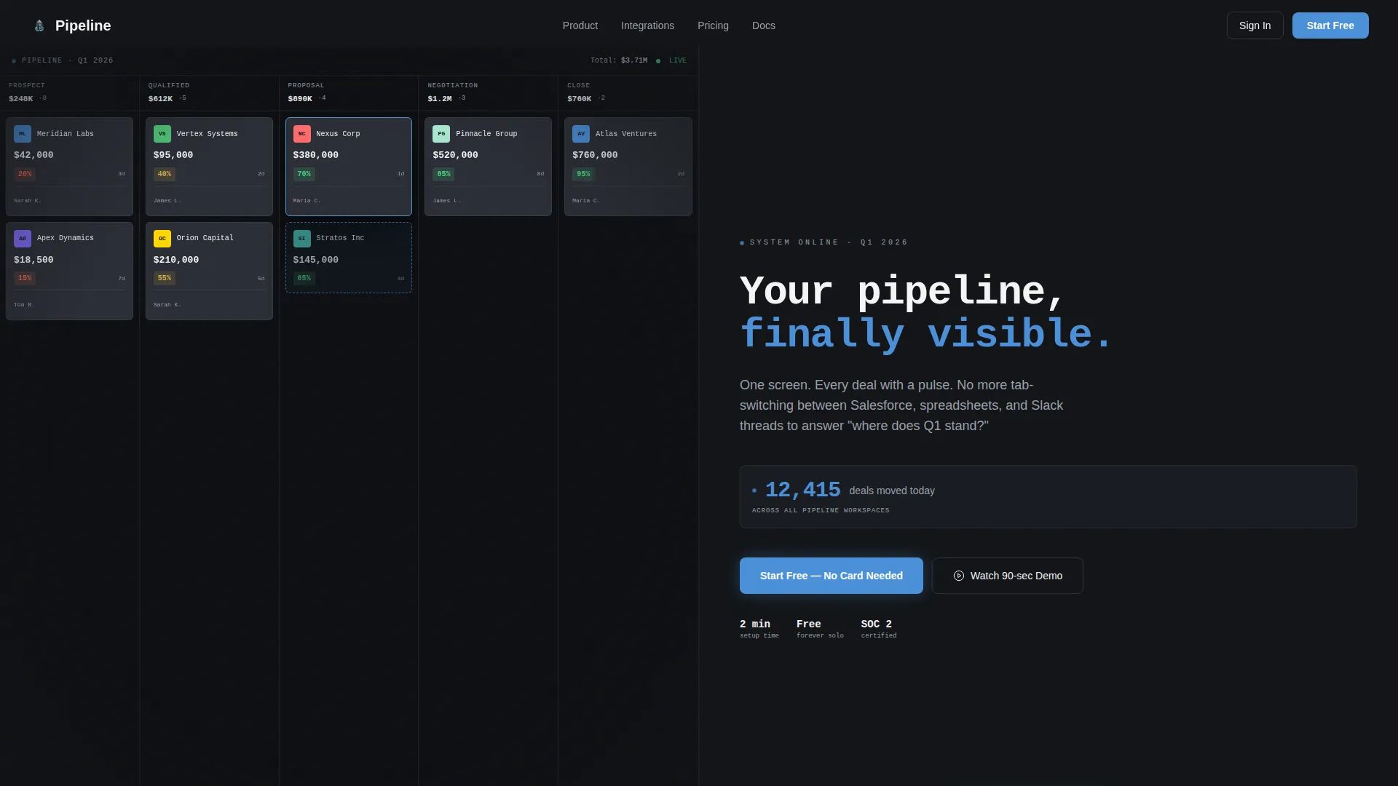Click the $42,000 amount on Meridian Labs
Viewport: 1398px width, 786px height.
33,155
